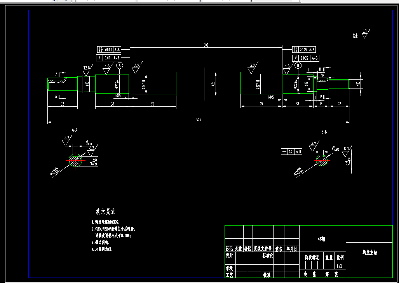This screenshot has width=399, height=283.
Task: Pick the datum B circle marker
Action: click(x=298, y=65)
